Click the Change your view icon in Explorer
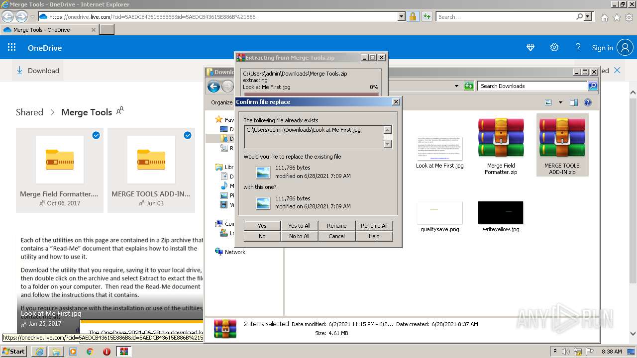 click(x=548, y=102)
